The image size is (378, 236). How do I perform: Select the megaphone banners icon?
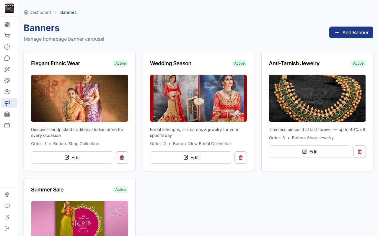point(7,103)
